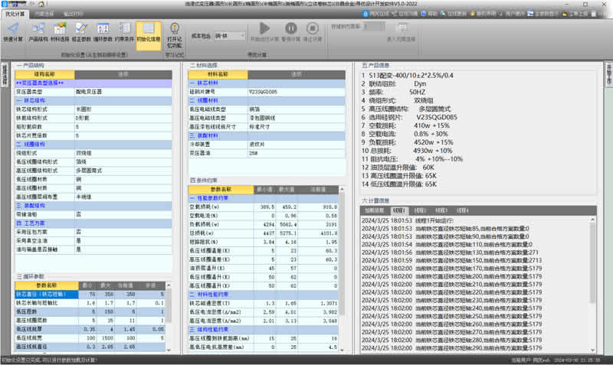Click the 快速计算 paper-plane icon
The height and width of the screenshot is (365, 613).
tap(13, 28)
